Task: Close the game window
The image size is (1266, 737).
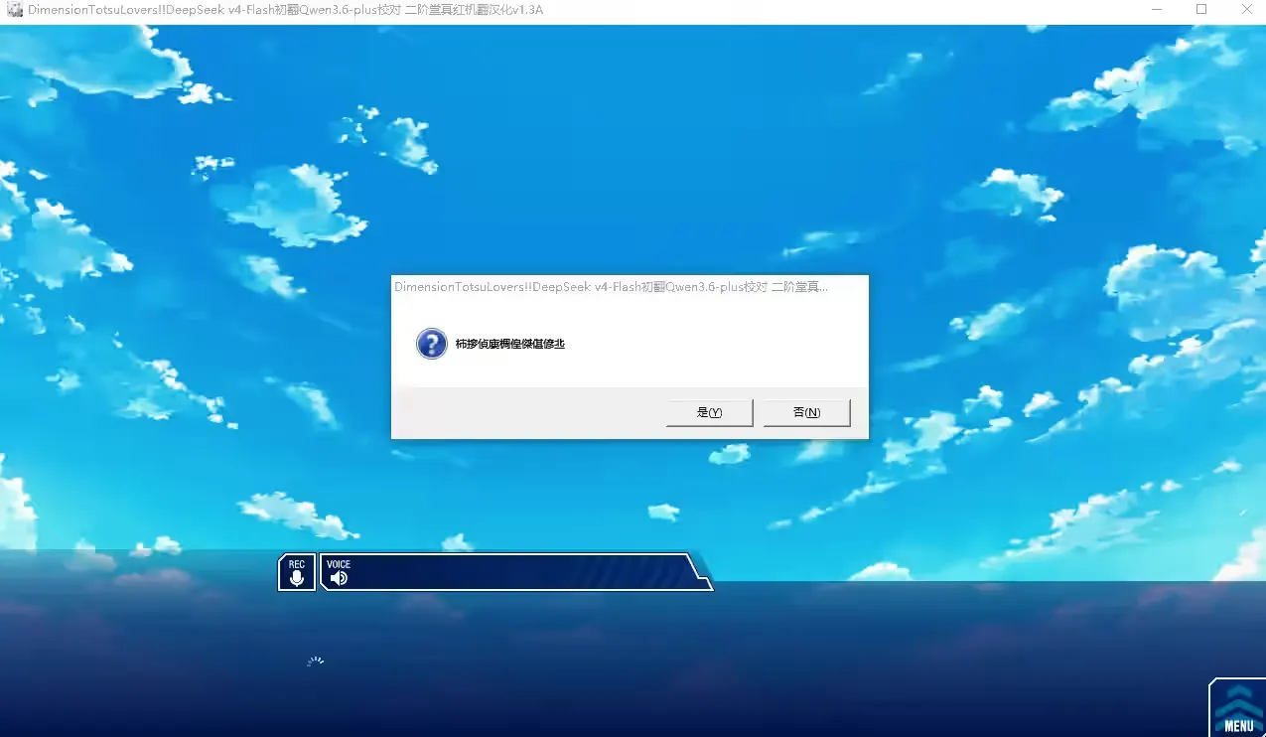Action: click(x=1245, y=10)
